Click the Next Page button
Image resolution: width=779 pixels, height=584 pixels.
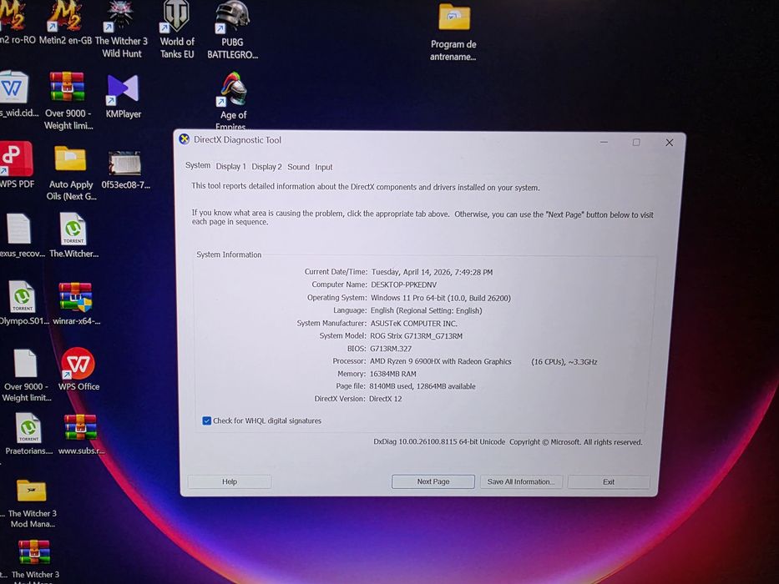coord(432,481)
